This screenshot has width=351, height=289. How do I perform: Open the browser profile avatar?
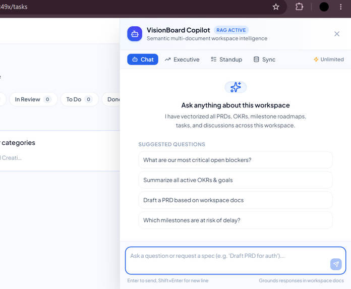324,7
